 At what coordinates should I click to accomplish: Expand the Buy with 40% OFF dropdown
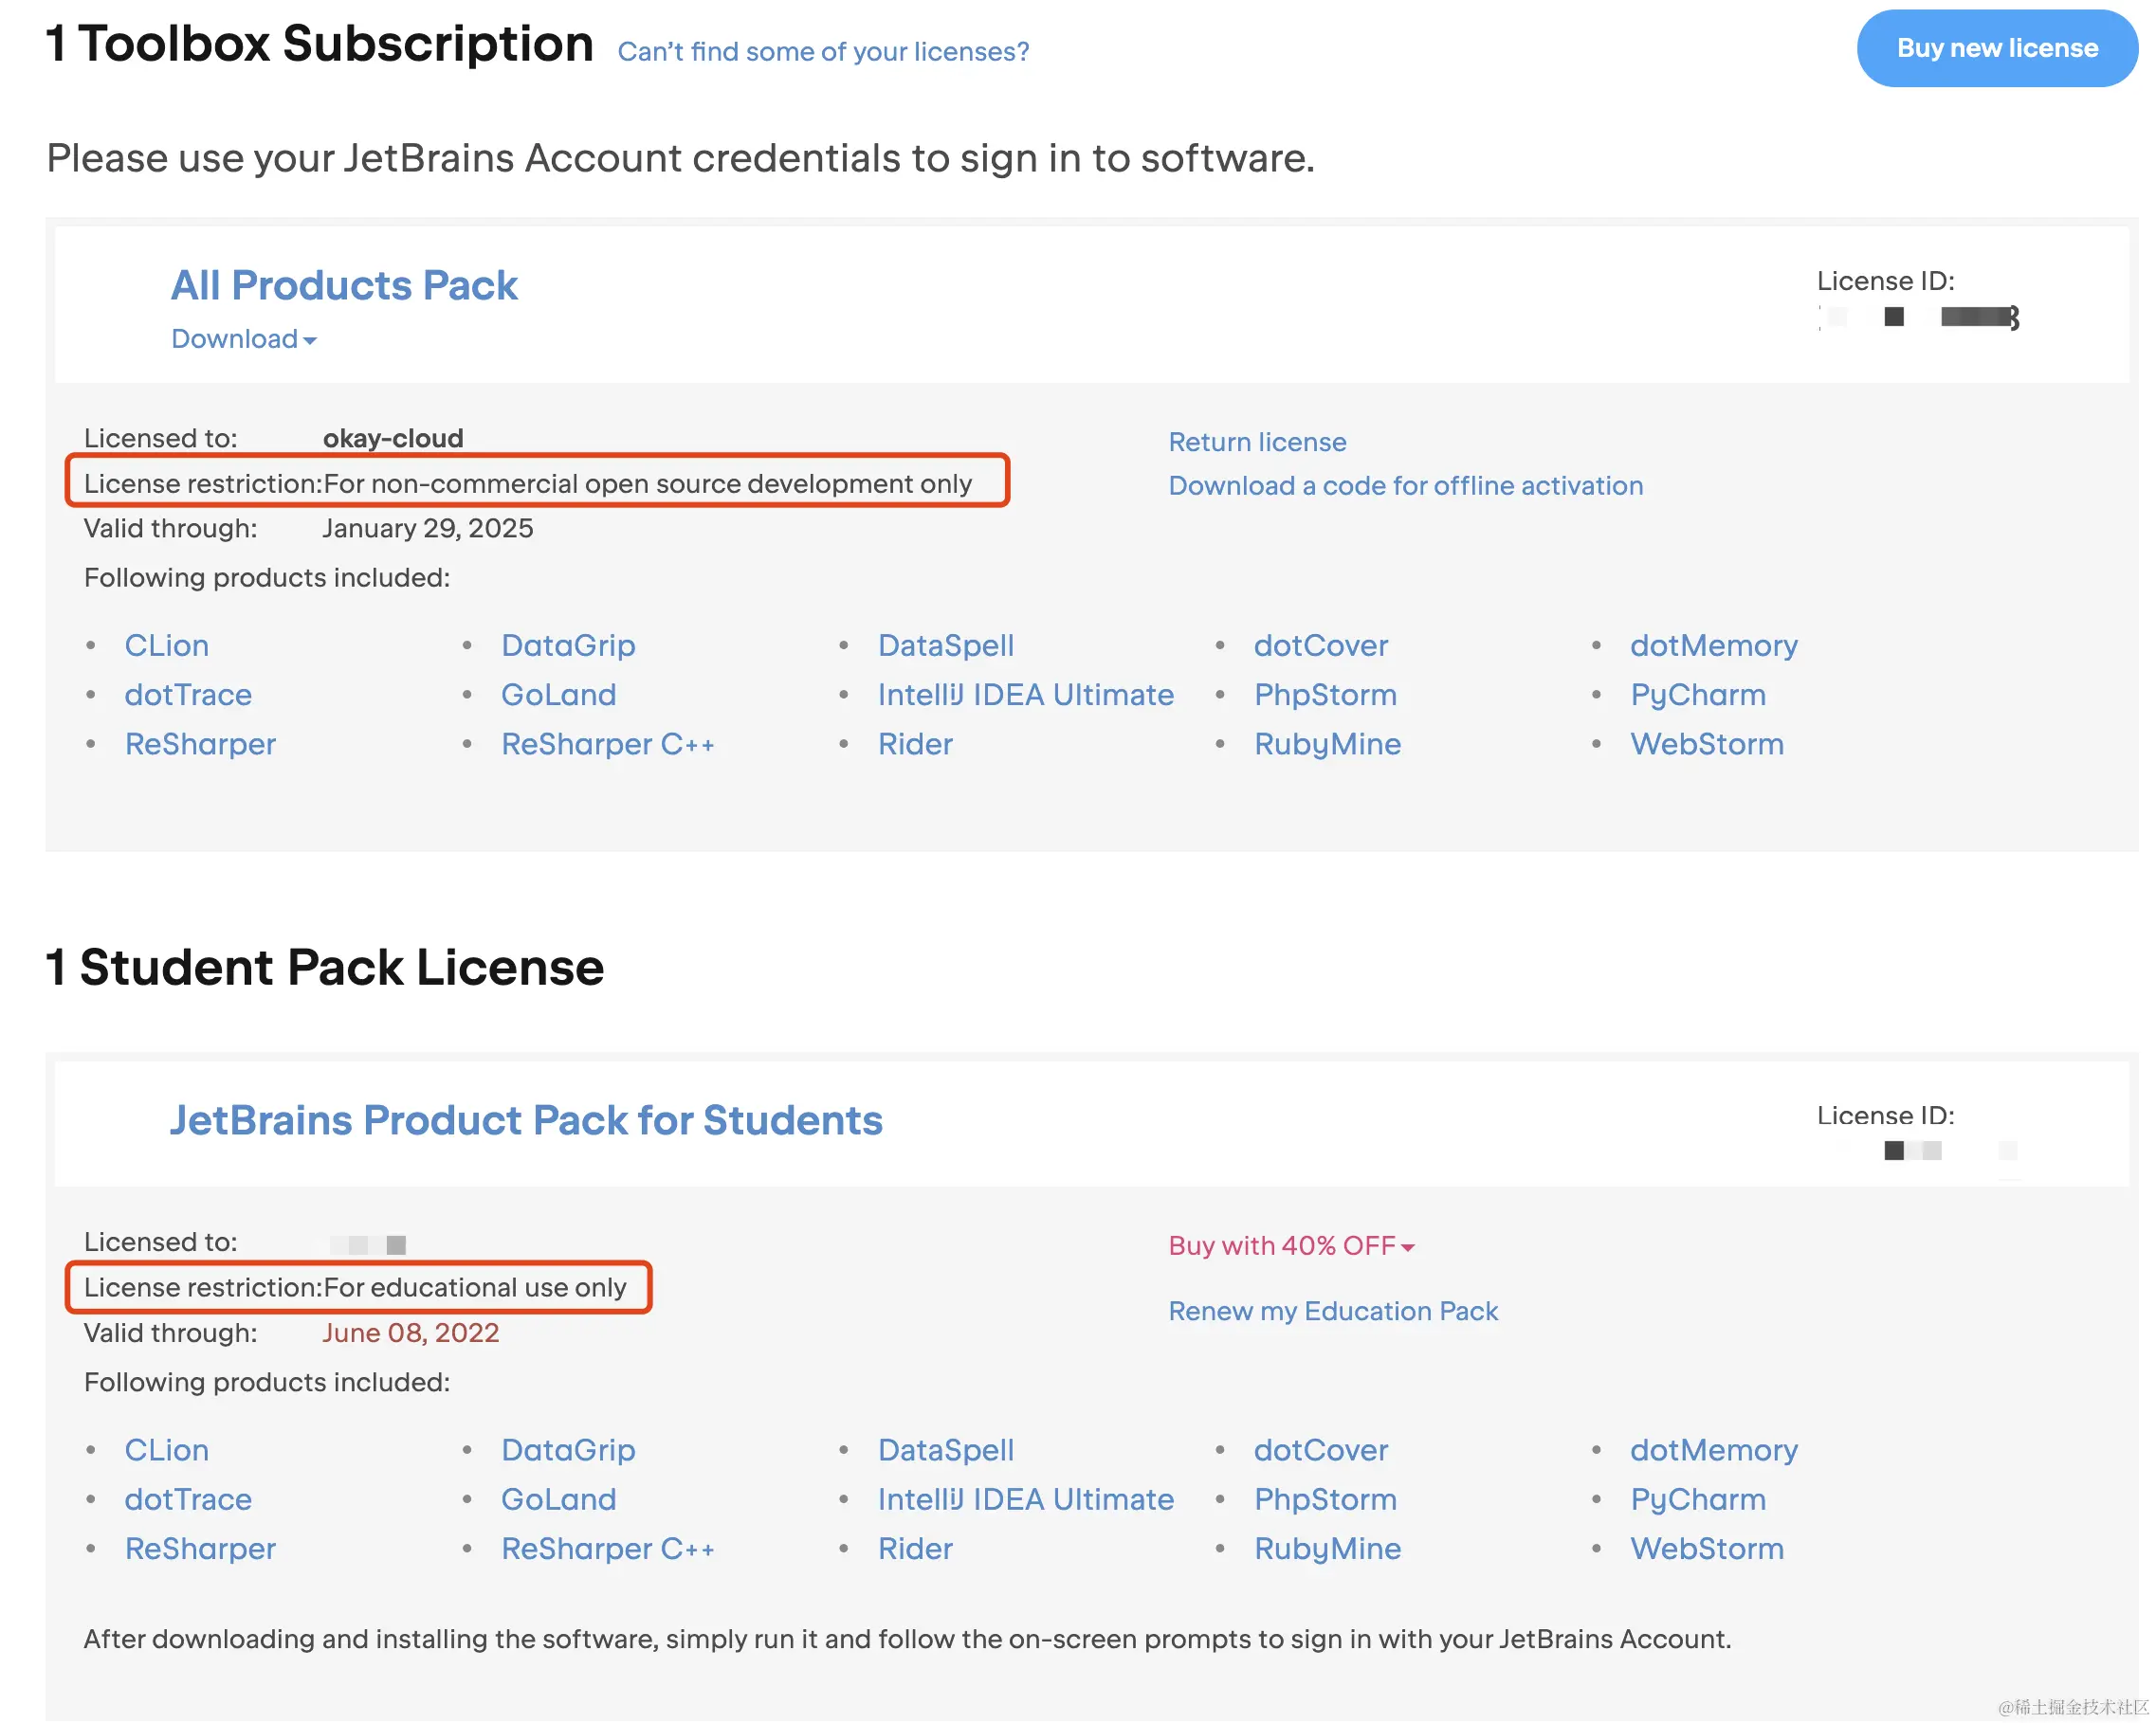click(1291, 1245)
